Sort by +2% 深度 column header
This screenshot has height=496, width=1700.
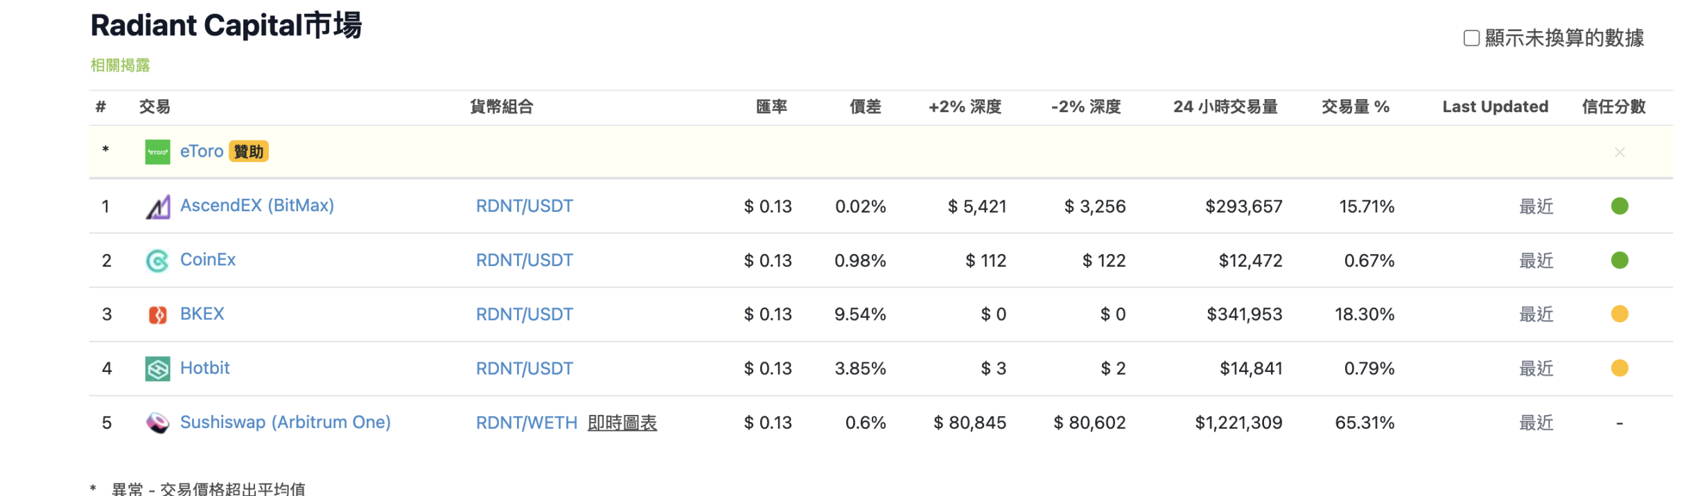tap(965, 107)
